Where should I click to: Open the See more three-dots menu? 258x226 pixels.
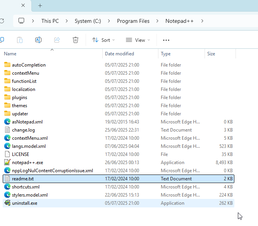[x=166, y=40]
